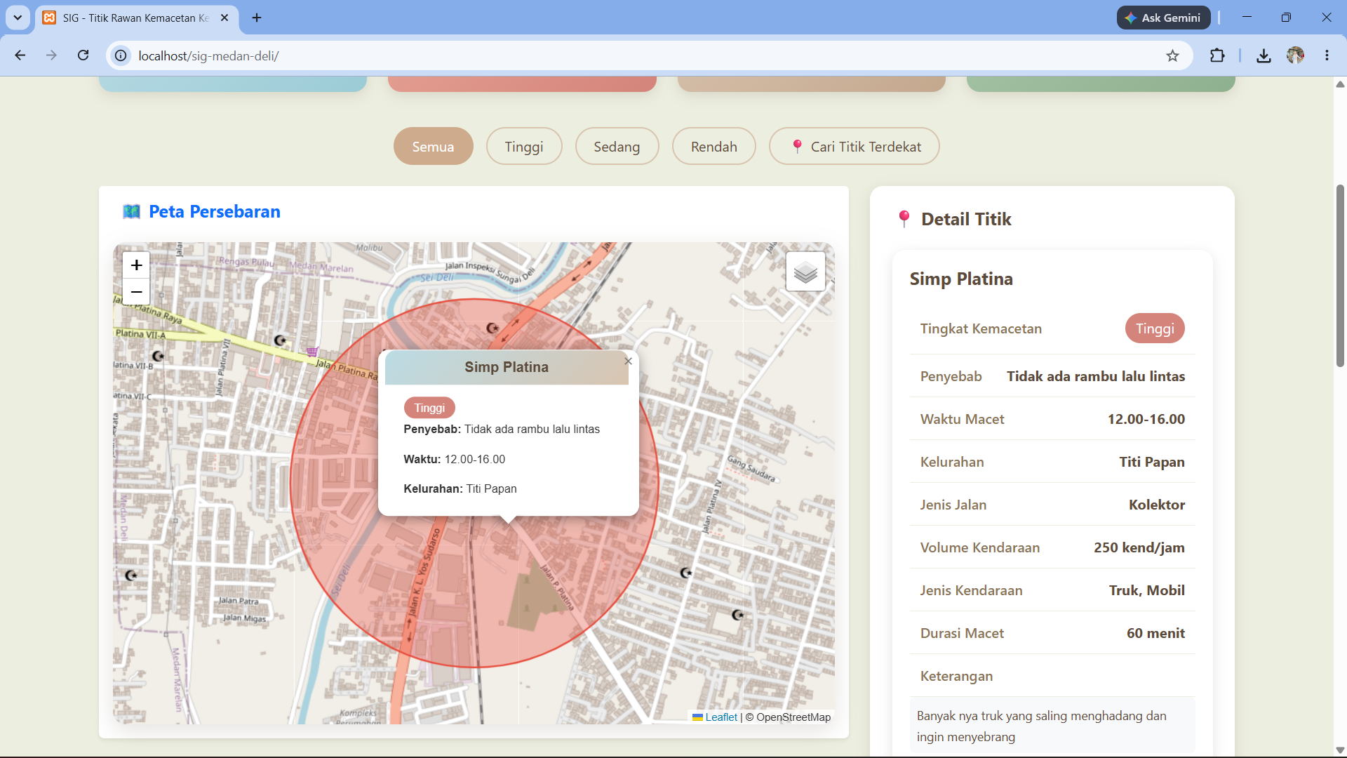Click the Kelurahan value Titi Papan in panel

point(1152,462)
